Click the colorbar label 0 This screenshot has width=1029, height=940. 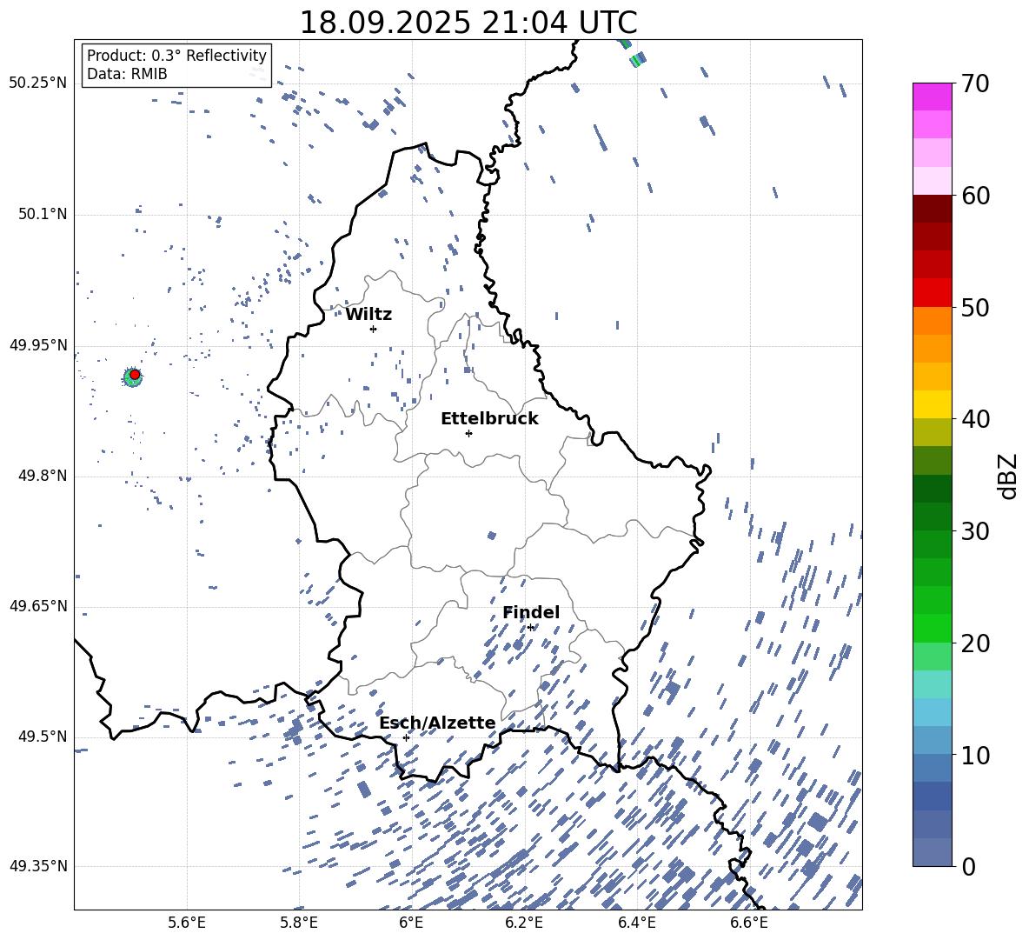[x=968, y=867]
